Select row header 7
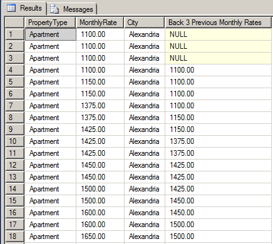The width and height of the screenshot is (273, 244). tap(14, 106)
